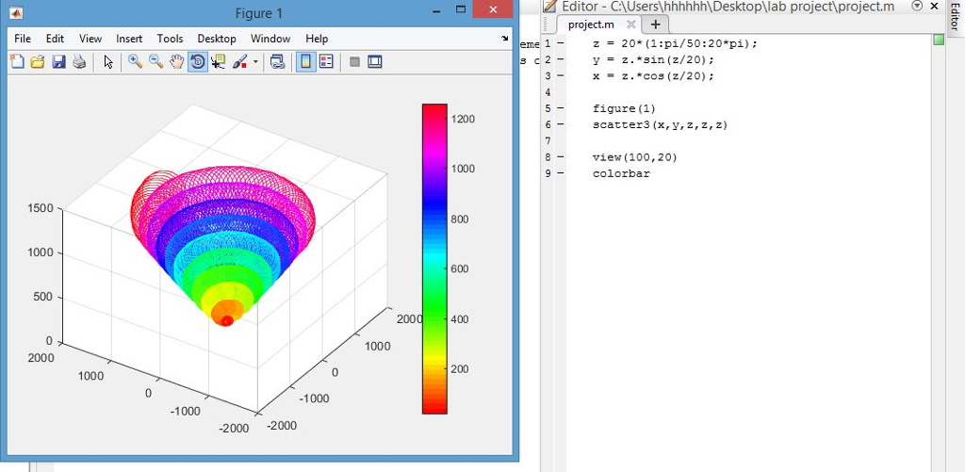
Task: Activate the Zoom Out magnifier tool
Action: 155,62
